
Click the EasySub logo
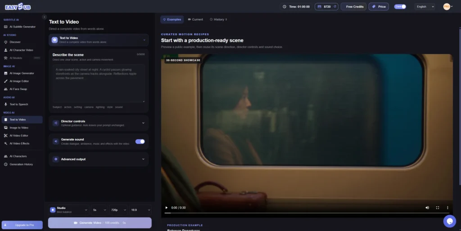(x=18, y=6)
